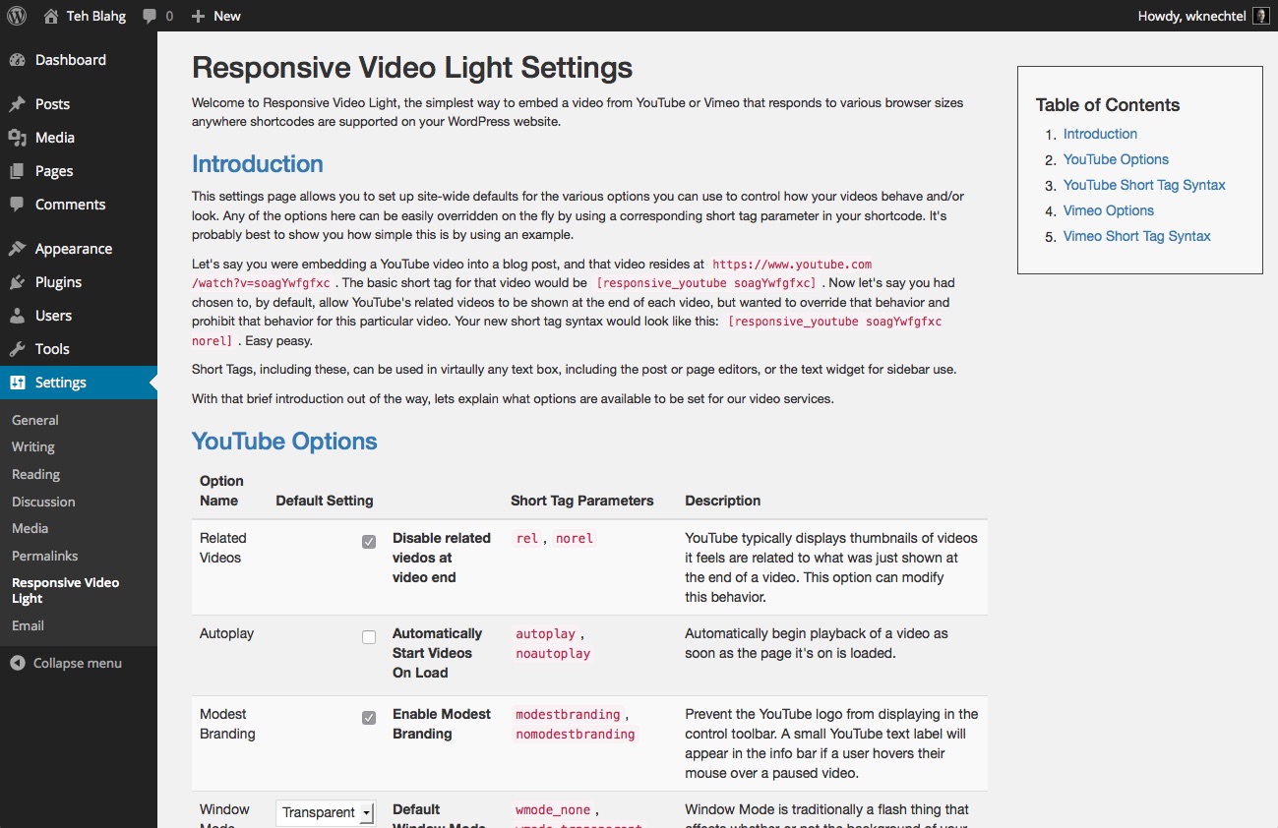Expand the + New content menu
The height and width of the screenshot is (828, 1278).
click(x=215, y=16)
